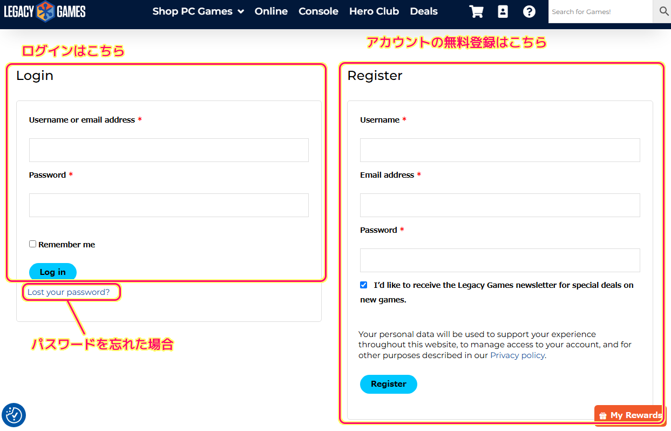Click the account profile icon
The height and width of the screenshot is (431, 671).
click(x=503, y=11)
